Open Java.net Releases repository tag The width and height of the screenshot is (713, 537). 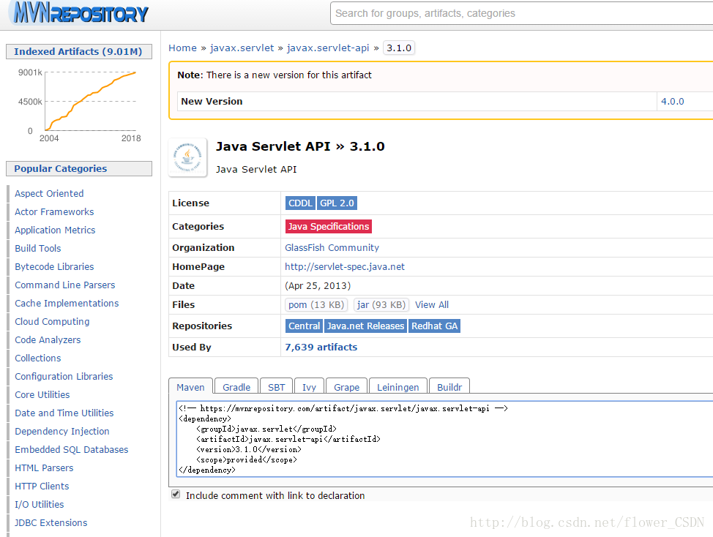(365, 326)
